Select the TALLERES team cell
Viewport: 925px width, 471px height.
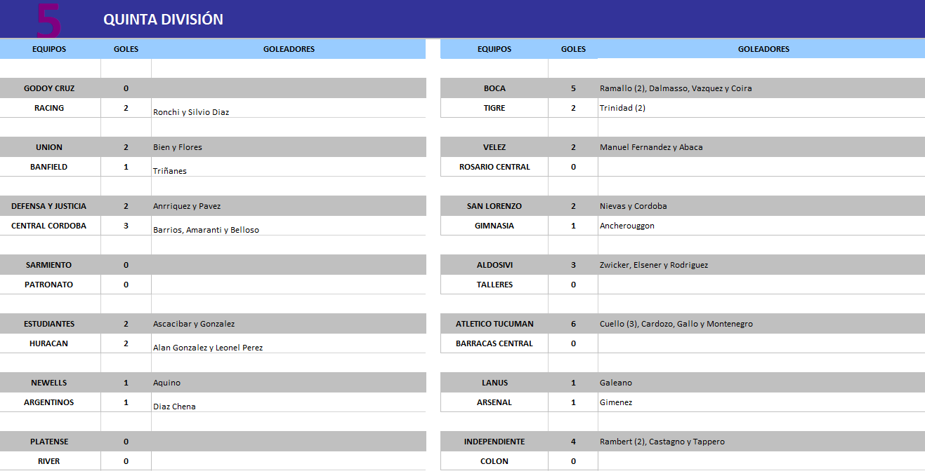(494, 285)
